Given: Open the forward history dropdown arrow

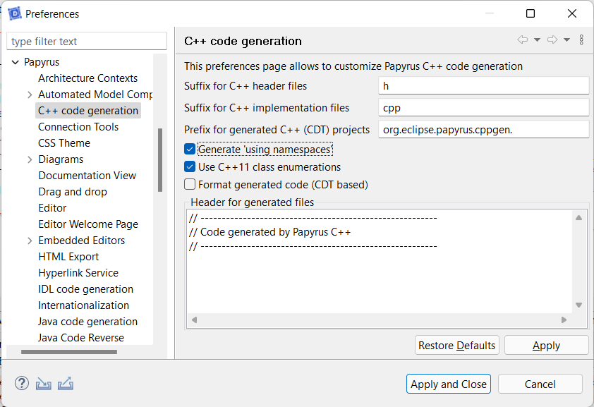Looking at the screenshot, I should click(x=566, y=40).
